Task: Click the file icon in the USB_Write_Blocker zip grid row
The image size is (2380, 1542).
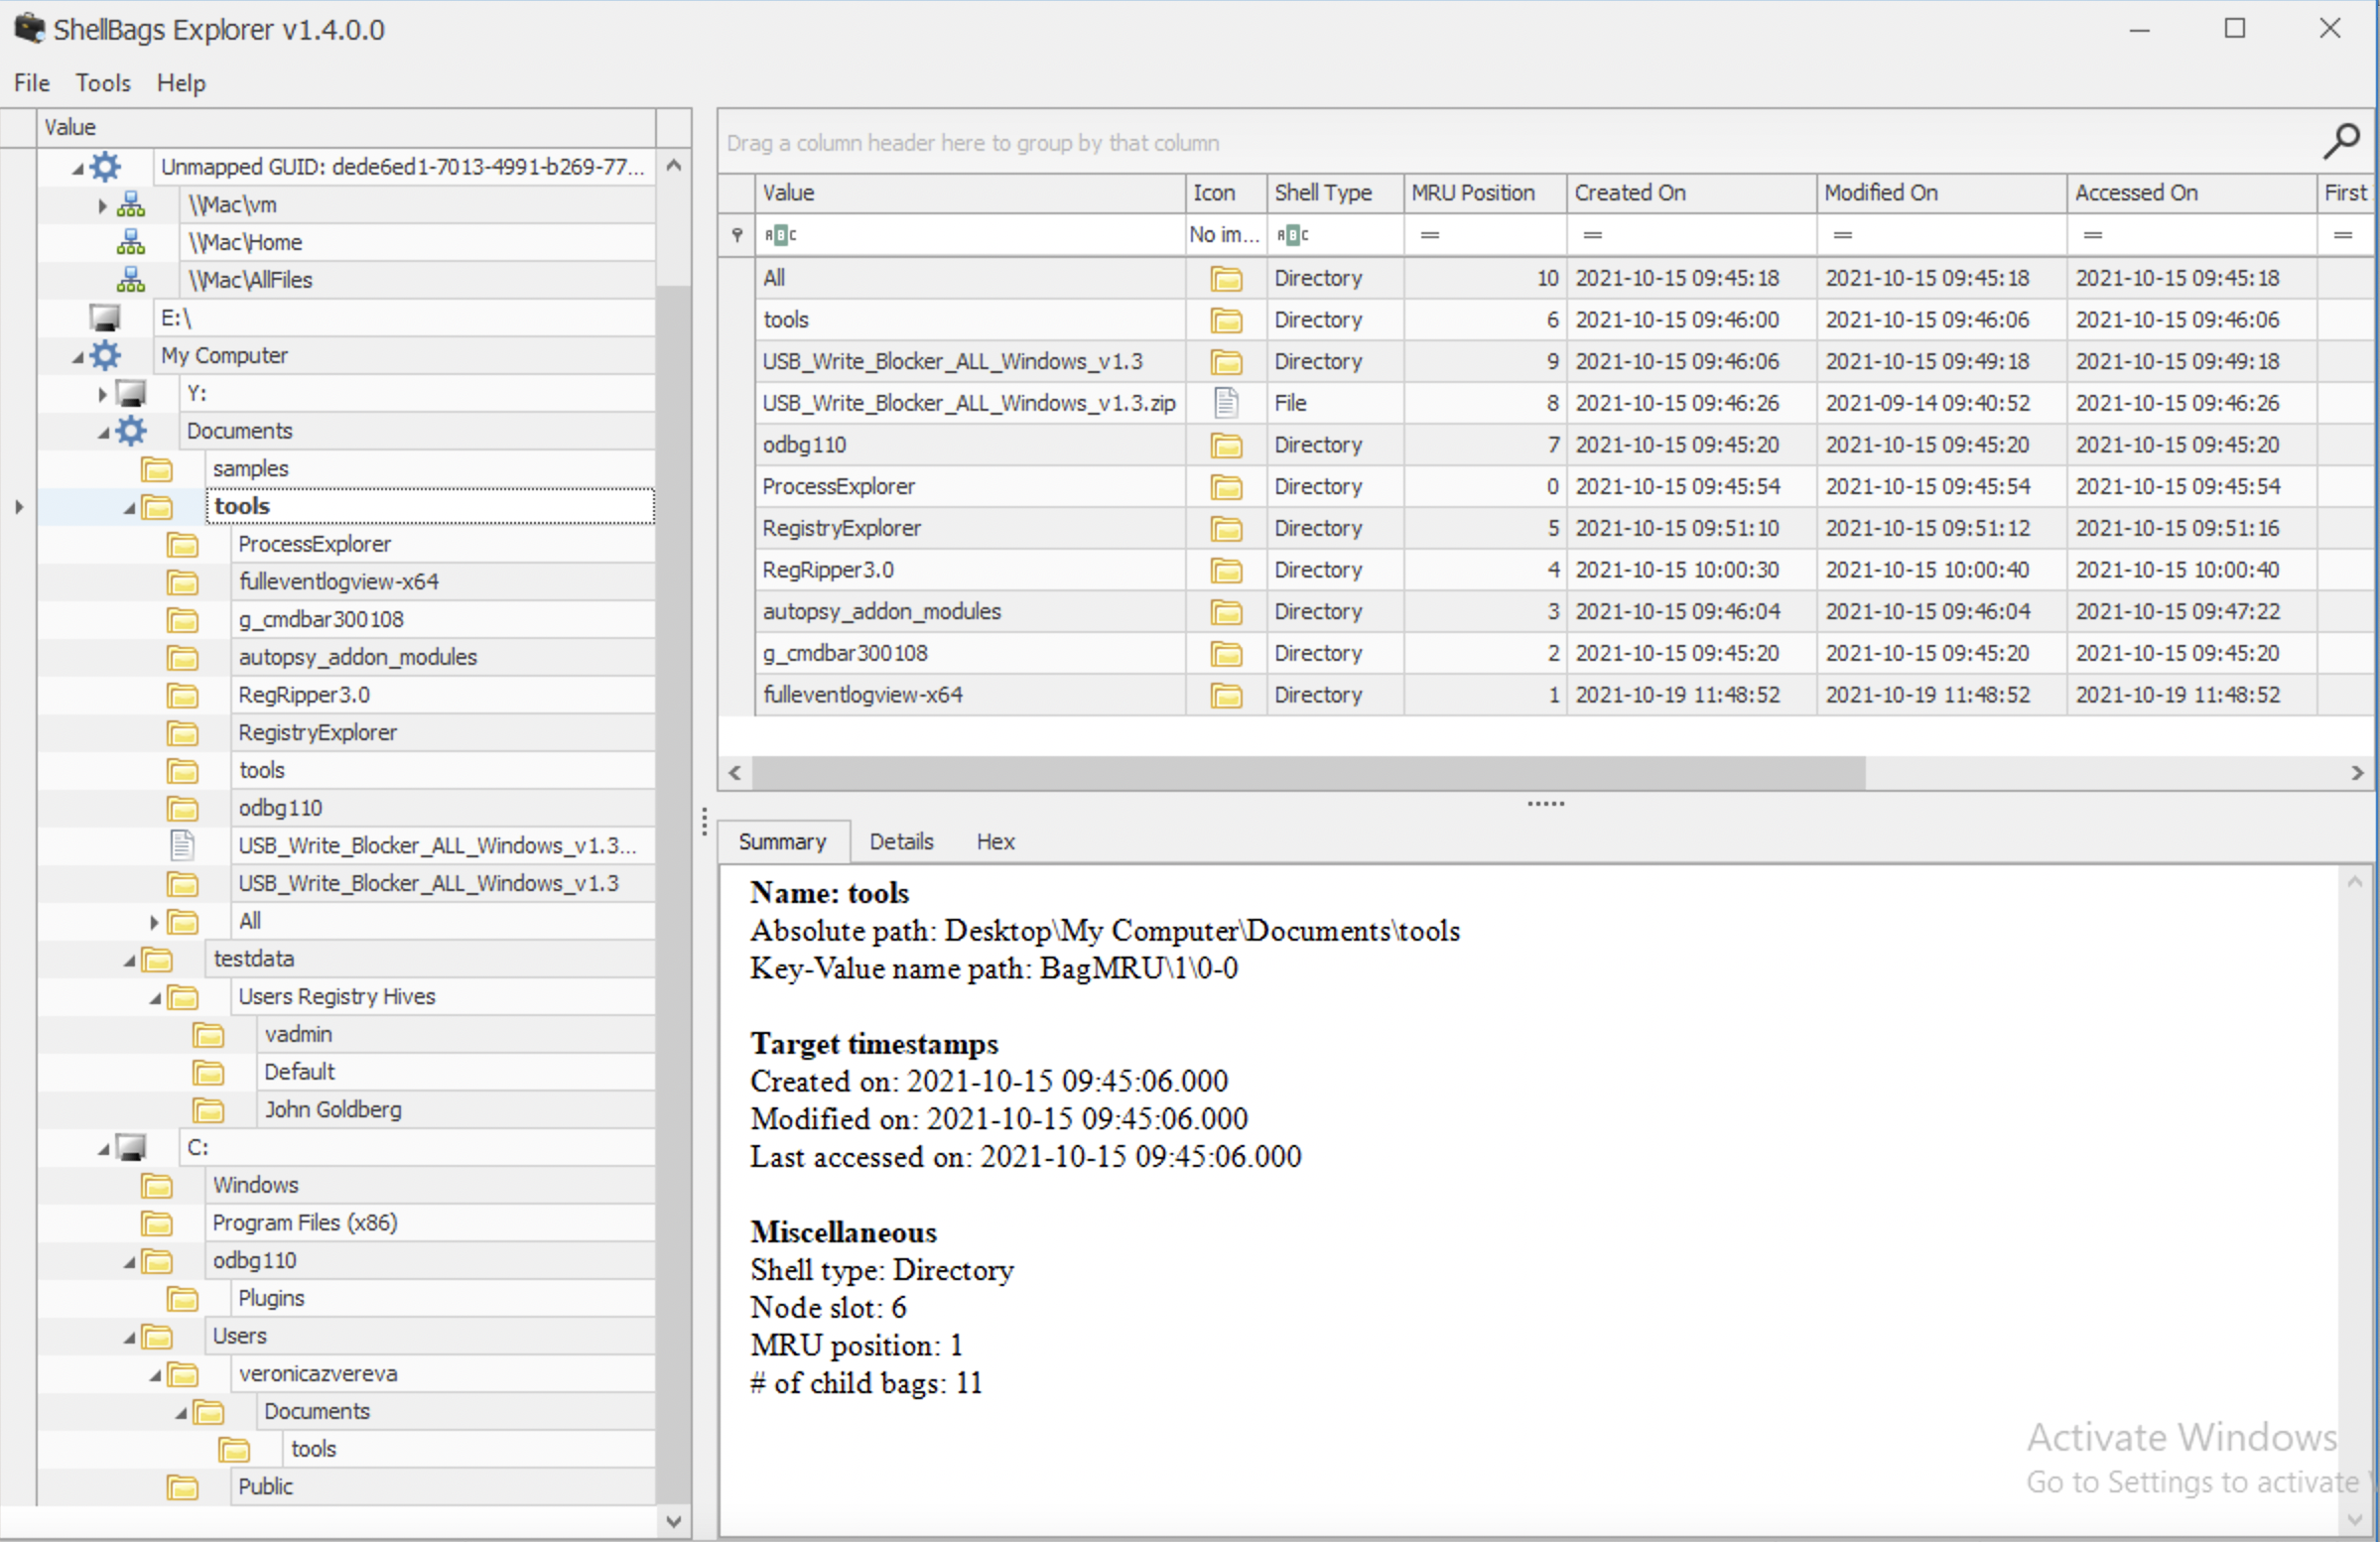Action: [x=1226, y=403]
